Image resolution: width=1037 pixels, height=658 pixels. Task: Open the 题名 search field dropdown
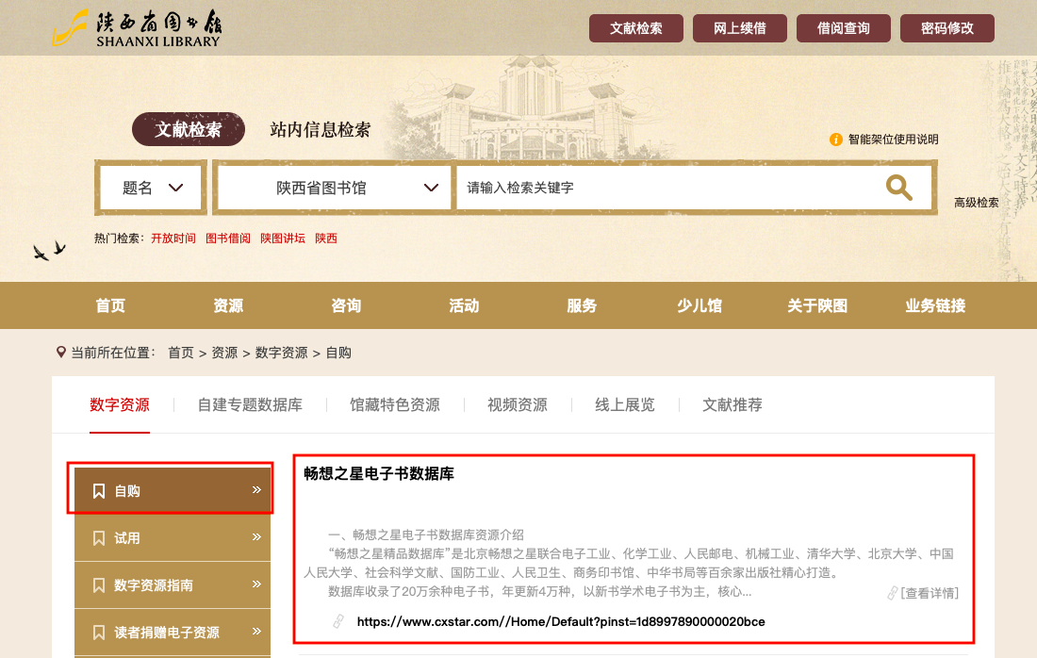[152, 188]
